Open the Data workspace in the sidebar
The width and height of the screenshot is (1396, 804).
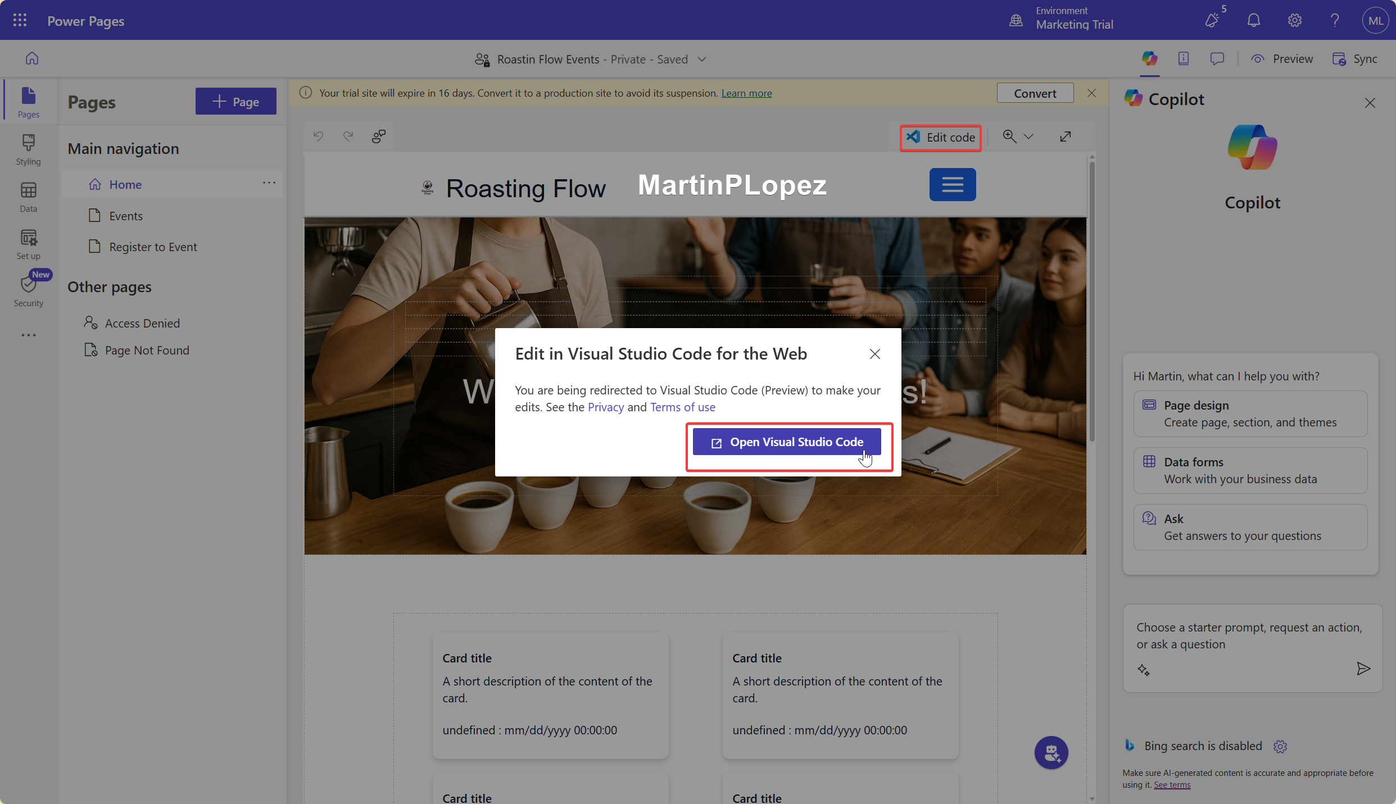point(28,196)
